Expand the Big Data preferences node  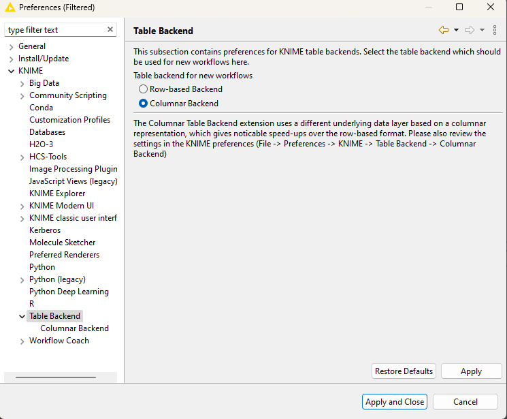22,83
